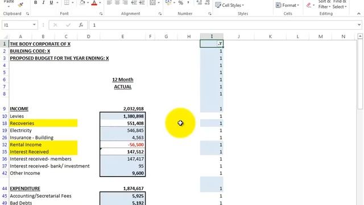Select cell with value 1,380,898
The image size is (364, 205).
click(123, 116)
